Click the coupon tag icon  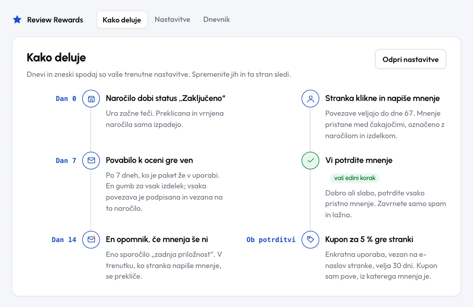(310, 240)
